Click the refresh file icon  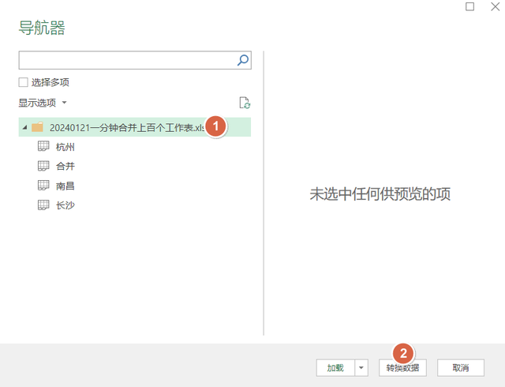click(x=245, y=103)
